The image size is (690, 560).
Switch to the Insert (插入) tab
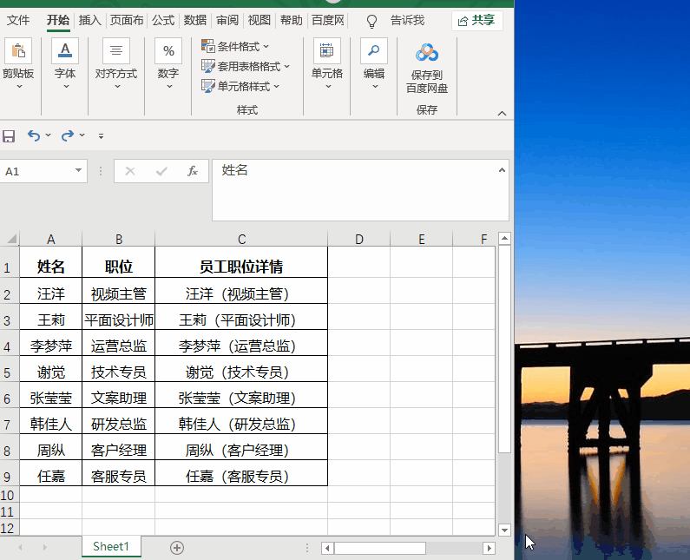[x=90, y=20]
